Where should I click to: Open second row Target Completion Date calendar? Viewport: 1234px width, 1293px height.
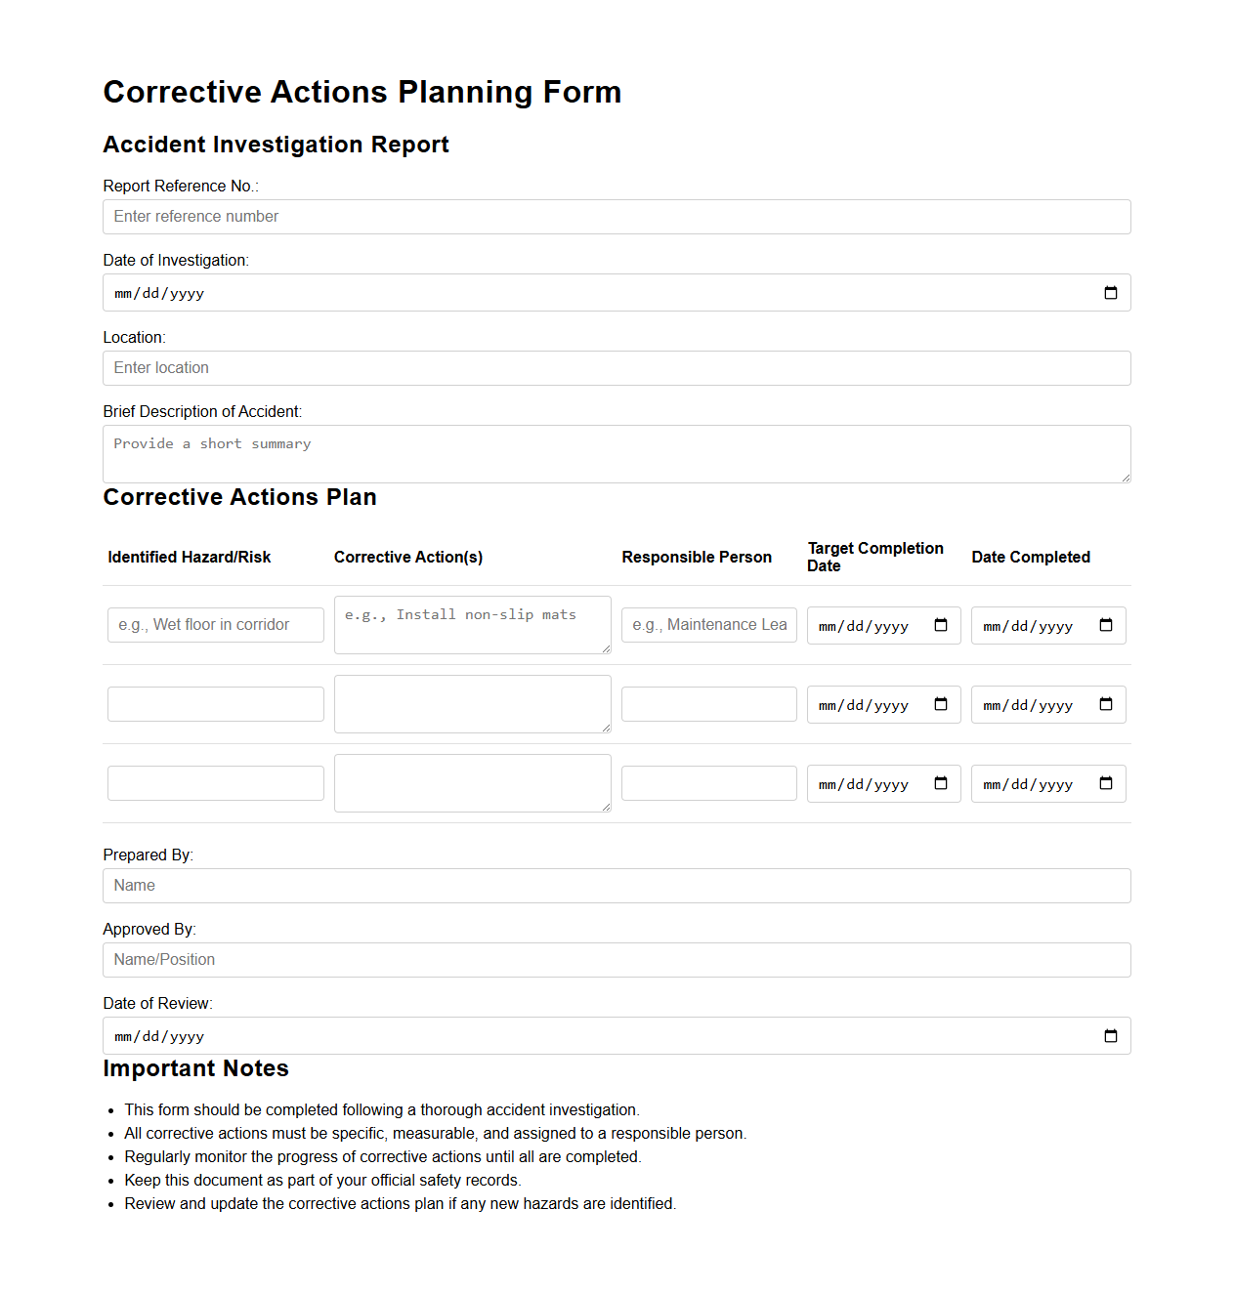(941, 705)
